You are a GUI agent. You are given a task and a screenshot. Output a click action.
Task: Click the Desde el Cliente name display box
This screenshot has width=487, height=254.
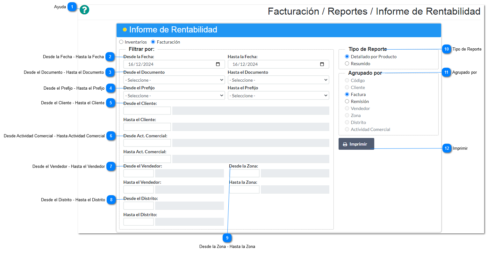pos(251,111)
